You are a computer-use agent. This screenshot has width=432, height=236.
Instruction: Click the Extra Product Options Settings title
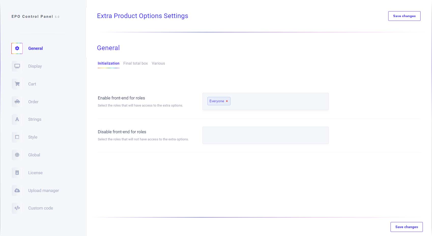[142, 16]
